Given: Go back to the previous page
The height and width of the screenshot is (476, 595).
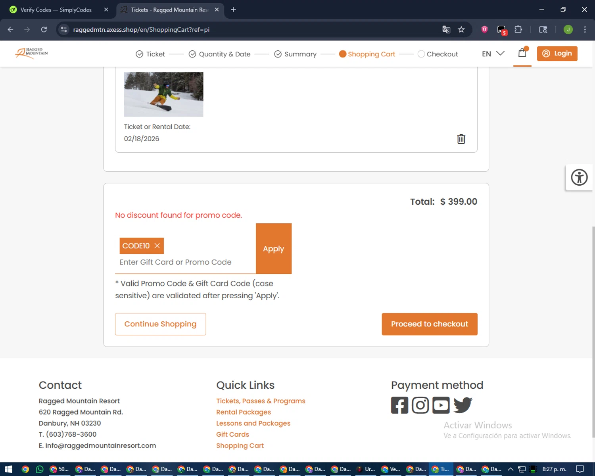Looking at the screenshot, I should pos(11,29).
